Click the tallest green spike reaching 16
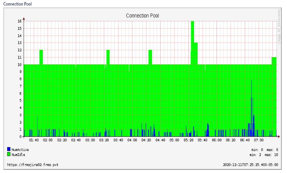This screenshot has height=173, width=287. [x=192, y=43]
